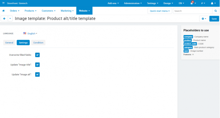
Task: Click the Storefront: Simtech link
Action: [17, 3]
